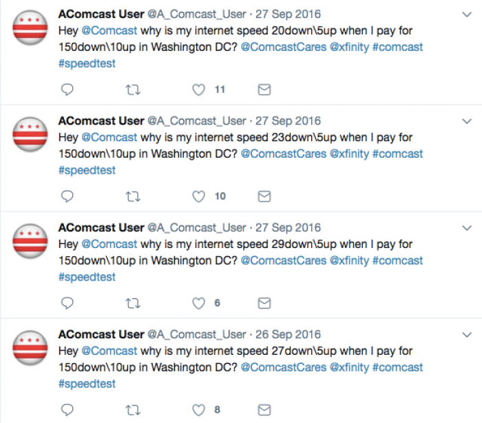Like the tweet with 11 likes
This screenshot has height=423, width=482.
click(x=198, y=90)
